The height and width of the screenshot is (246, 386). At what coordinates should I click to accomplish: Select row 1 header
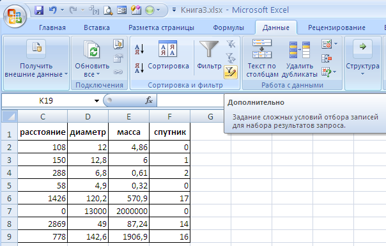coord(10,132)
